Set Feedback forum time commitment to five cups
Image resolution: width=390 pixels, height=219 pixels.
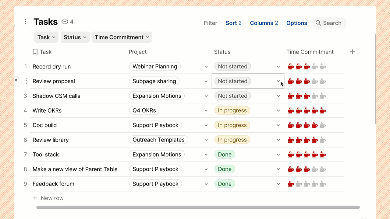[323, 184]
